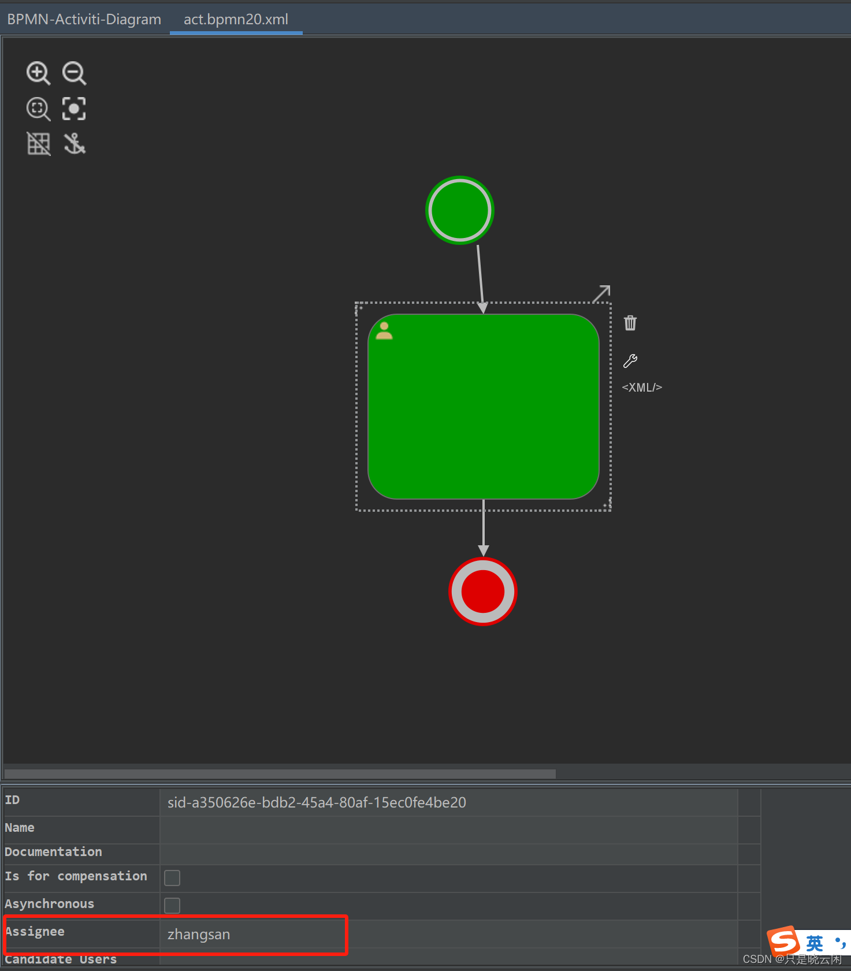
Task: Click the center diagram focus icon
Action: pyautogui.click(x=74, y=109)
